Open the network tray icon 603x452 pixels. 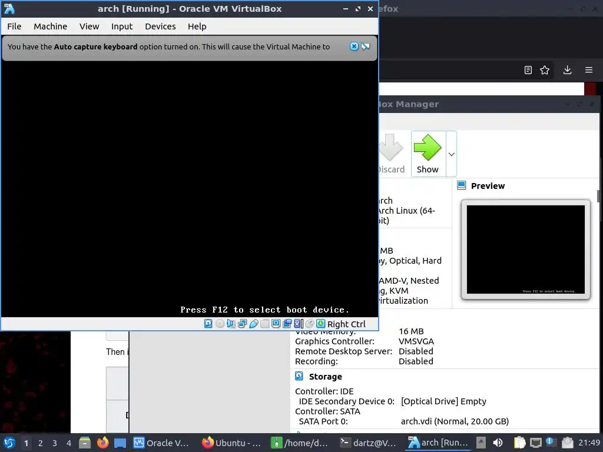coord(536,443)
